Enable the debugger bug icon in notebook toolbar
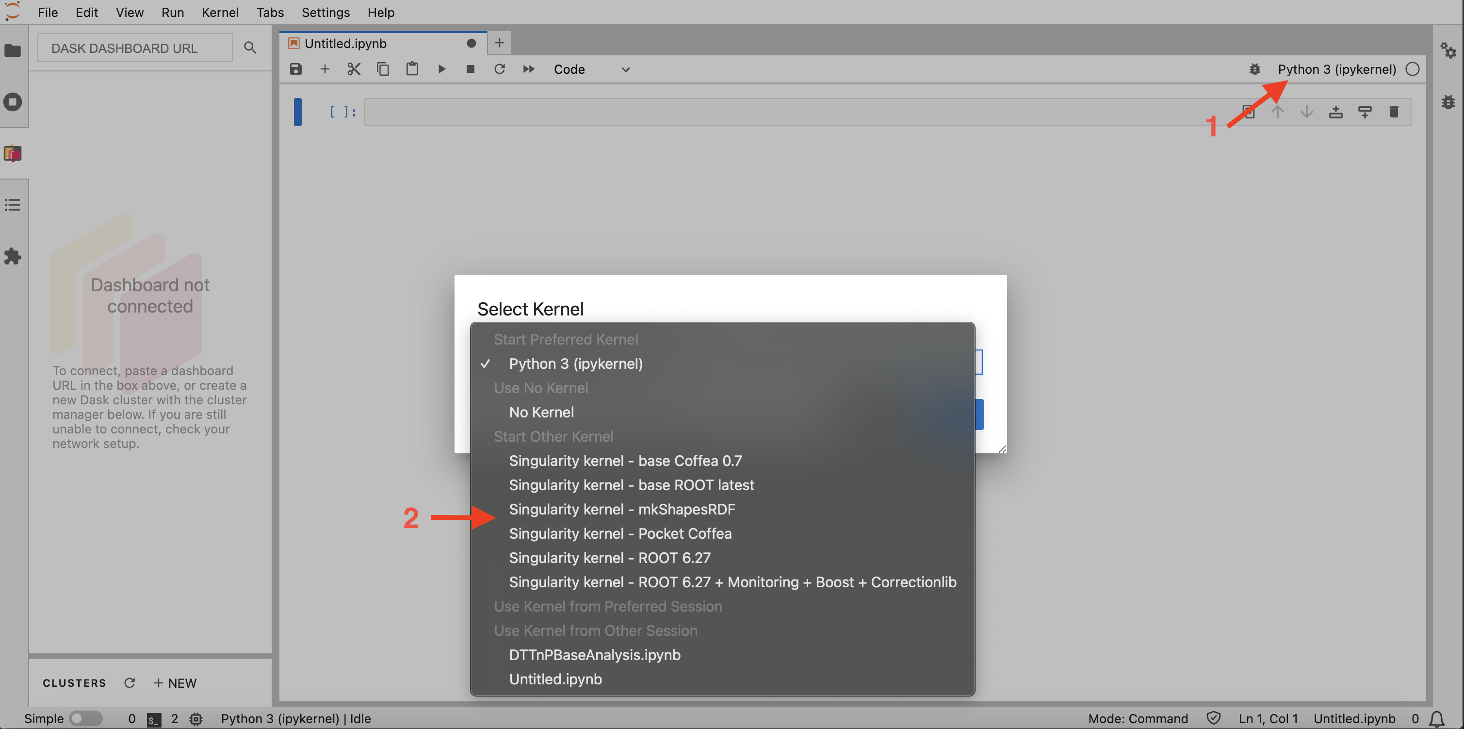 tap(1255, 69)
